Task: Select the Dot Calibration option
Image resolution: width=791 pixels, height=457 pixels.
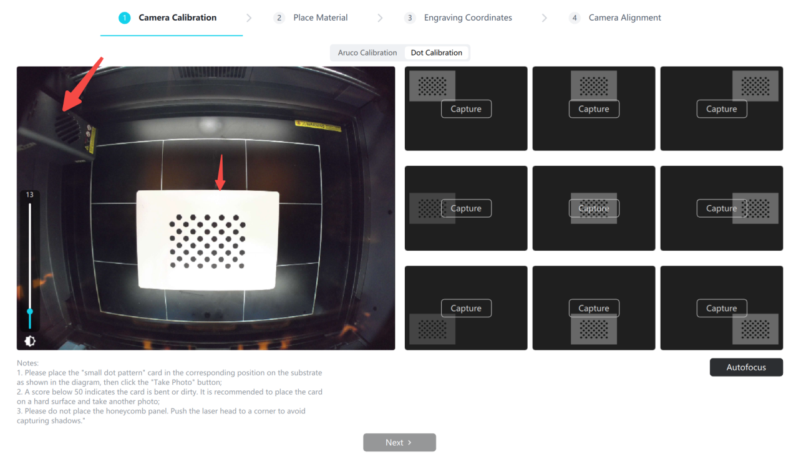Action: coord(436,53)
